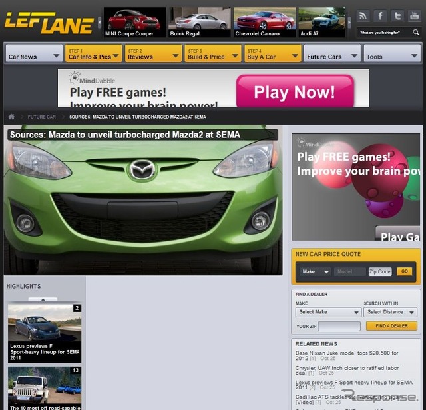
Task: Click the GO button
Action: [404, 271]
